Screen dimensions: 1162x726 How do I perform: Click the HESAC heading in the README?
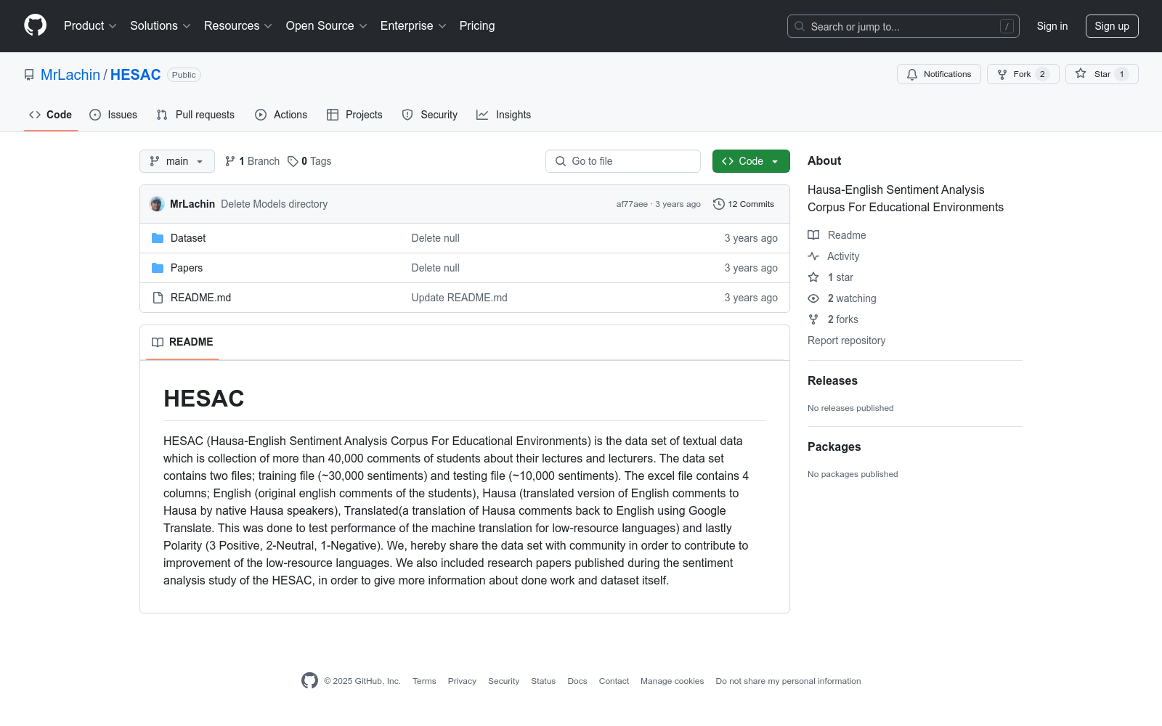coord(204,399)
